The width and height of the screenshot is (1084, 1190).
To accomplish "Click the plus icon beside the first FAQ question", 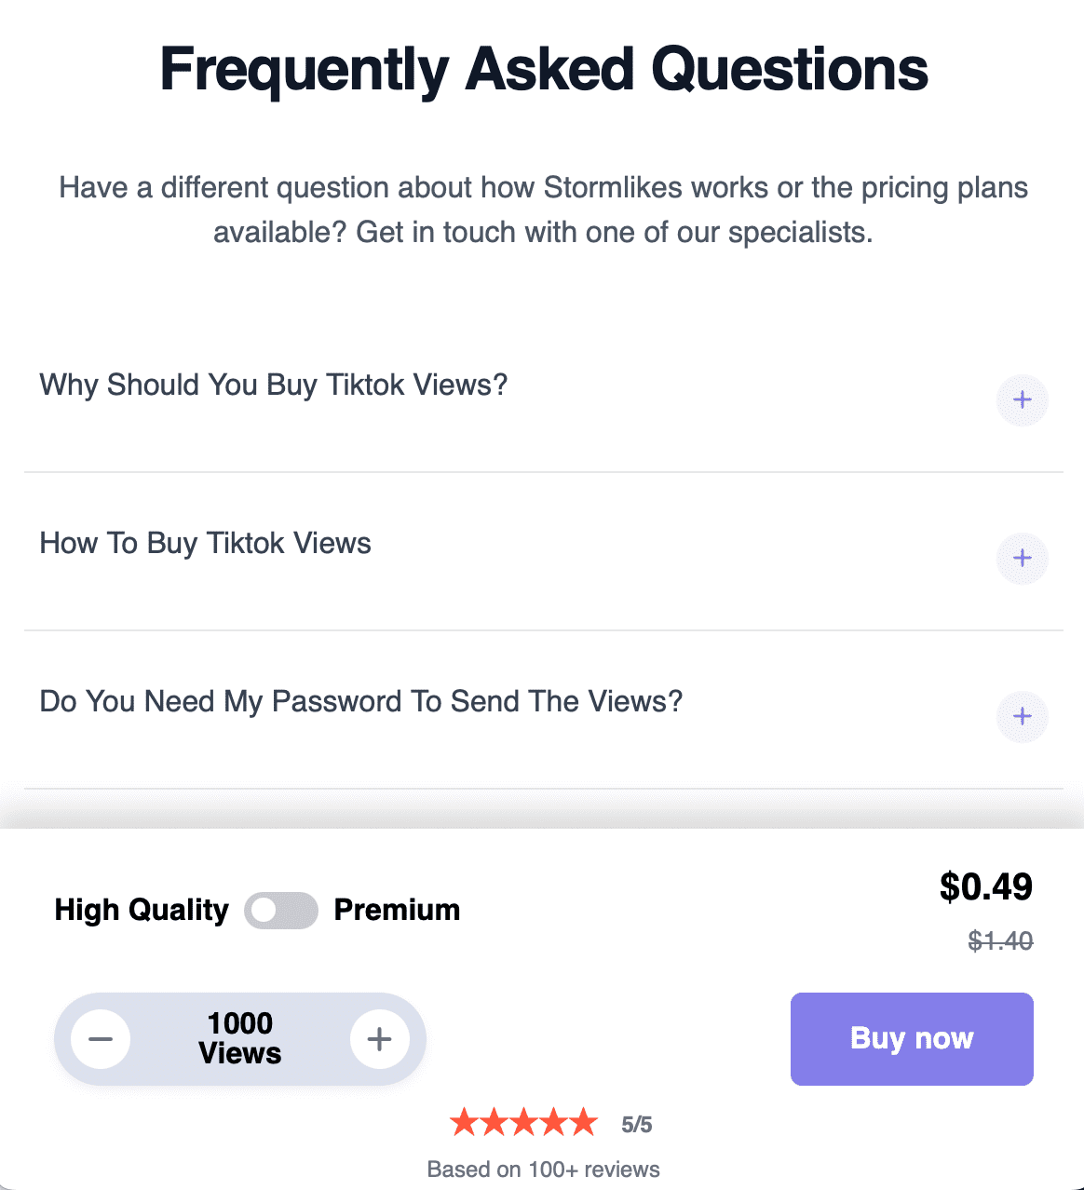I will click(1022, 399).
